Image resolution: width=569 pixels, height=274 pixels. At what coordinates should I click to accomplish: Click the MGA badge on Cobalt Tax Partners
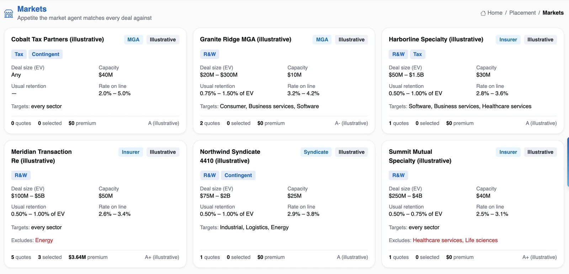[133, 40]
